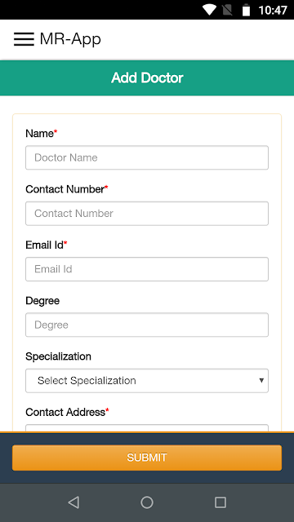Viewport: 294px width, 522px height.
Task: Open the hamburger navigation menu
Action: [24, 39]
